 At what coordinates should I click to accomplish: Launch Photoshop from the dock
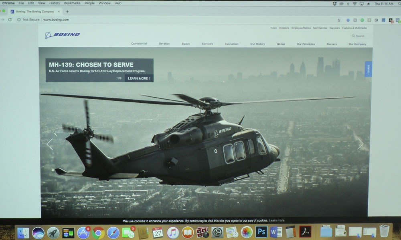pyautogui.click(x=261, y=232)
